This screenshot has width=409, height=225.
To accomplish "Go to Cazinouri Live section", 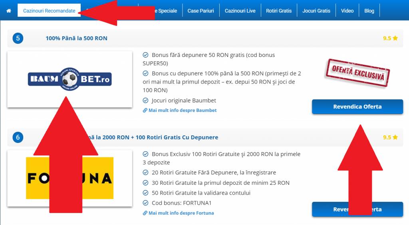I will [x=240, y=11].
